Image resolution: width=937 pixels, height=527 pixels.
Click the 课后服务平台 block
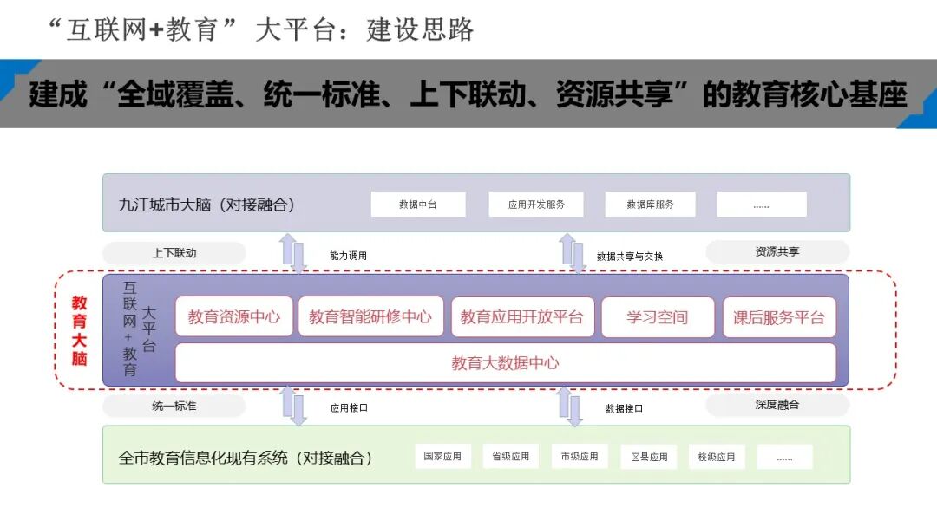click(x=780, y=316)
